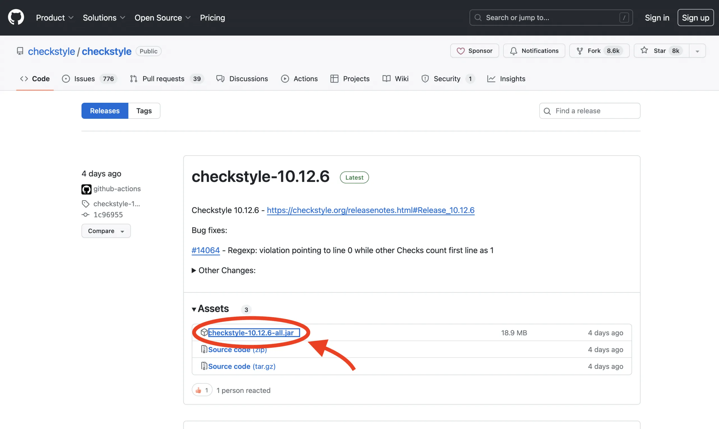Click the Notifications bell button
The image size is (719, 429).
[x=534, y=51]
